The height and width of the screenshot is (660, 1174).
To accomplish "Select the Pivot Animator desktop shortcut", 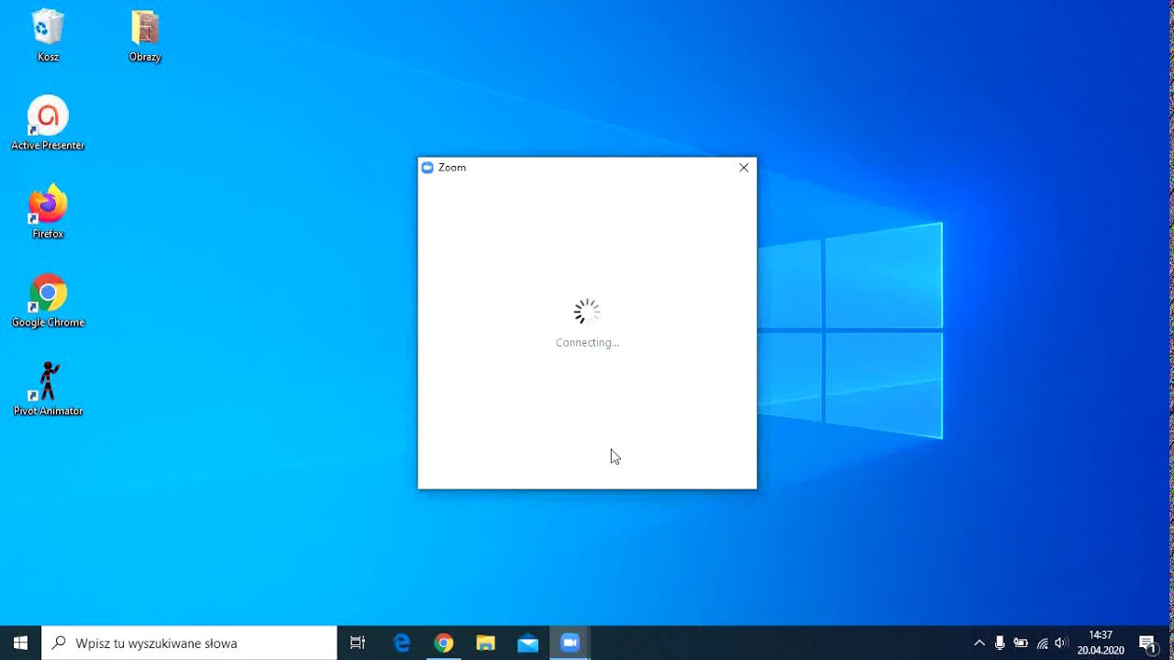I will (48, 389).
